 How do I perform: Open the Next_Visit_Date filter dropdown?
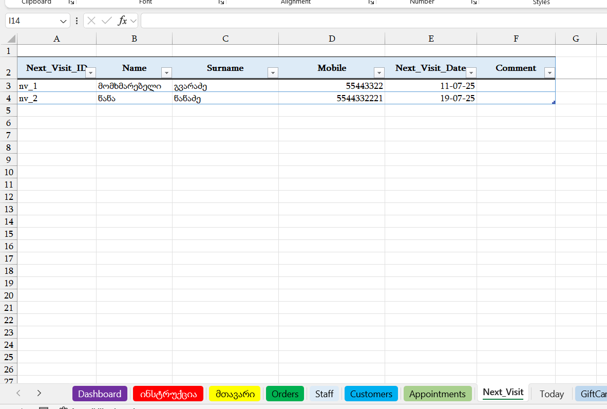[x=471, y=73]
